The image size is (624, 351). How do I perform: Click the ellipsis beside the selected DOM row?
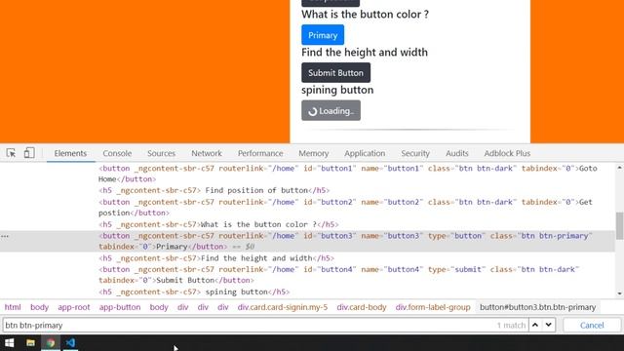(5, 236)
